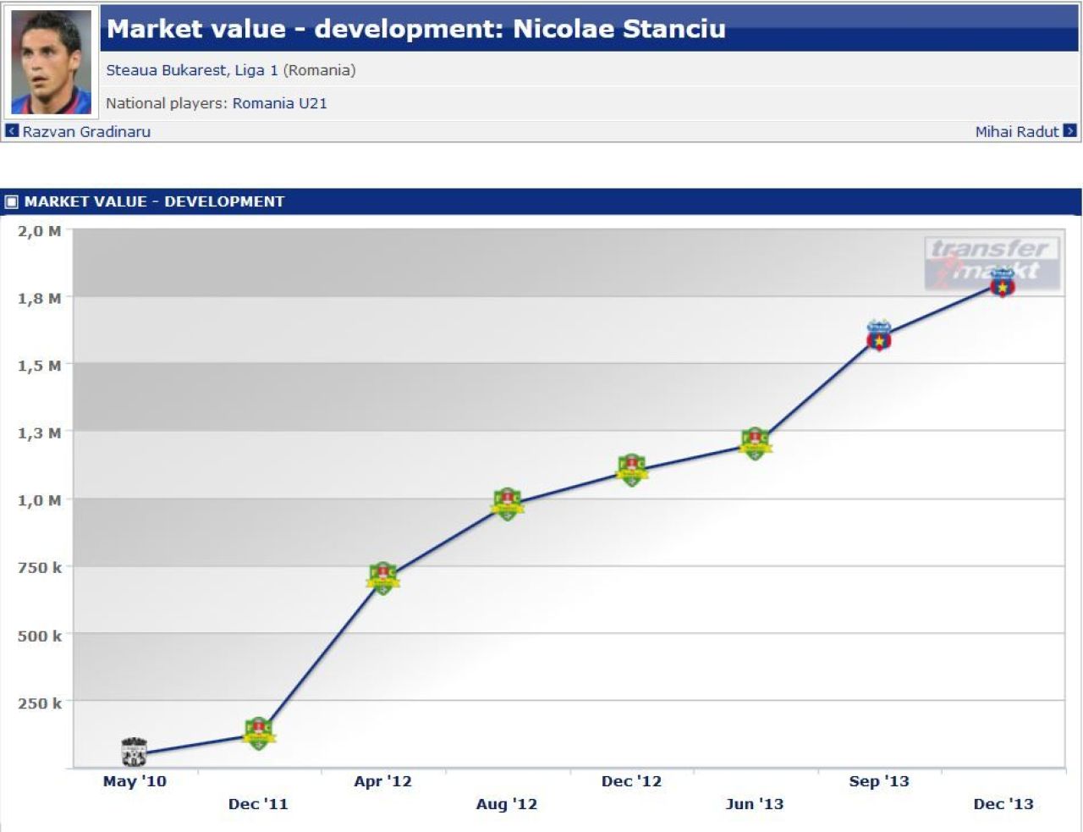Click the Dec '11 club crest marker
Image resolution: width=1083 pixels, height=832 pixels.
click(x=258, y=733)
